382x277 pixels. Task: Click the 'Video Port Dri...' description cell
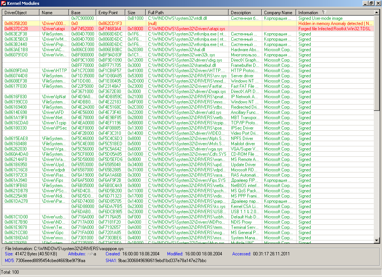pos(245,133)
